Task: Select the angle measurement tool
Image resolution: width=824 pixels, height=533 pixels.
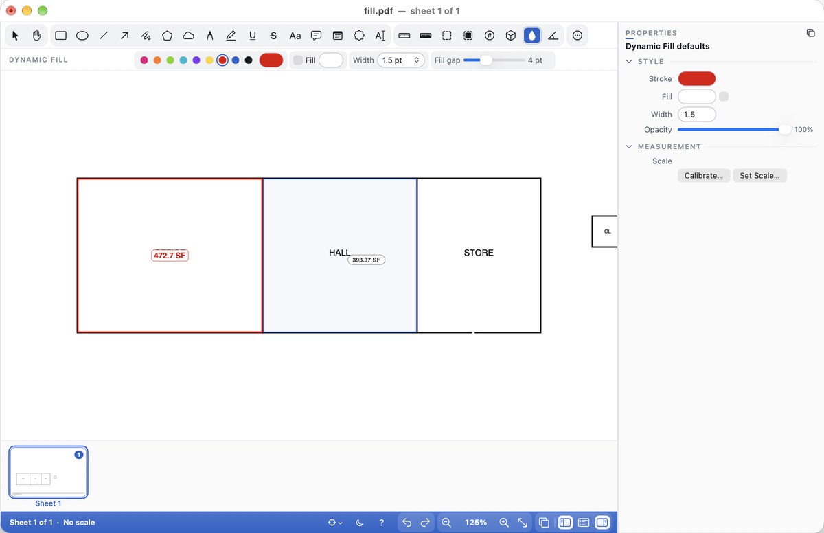Action: click(553, 35)
